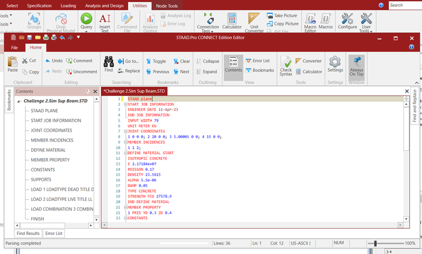422x254 pixels.
Task: Collapse outlining blocks
Action: pos(208,61)
